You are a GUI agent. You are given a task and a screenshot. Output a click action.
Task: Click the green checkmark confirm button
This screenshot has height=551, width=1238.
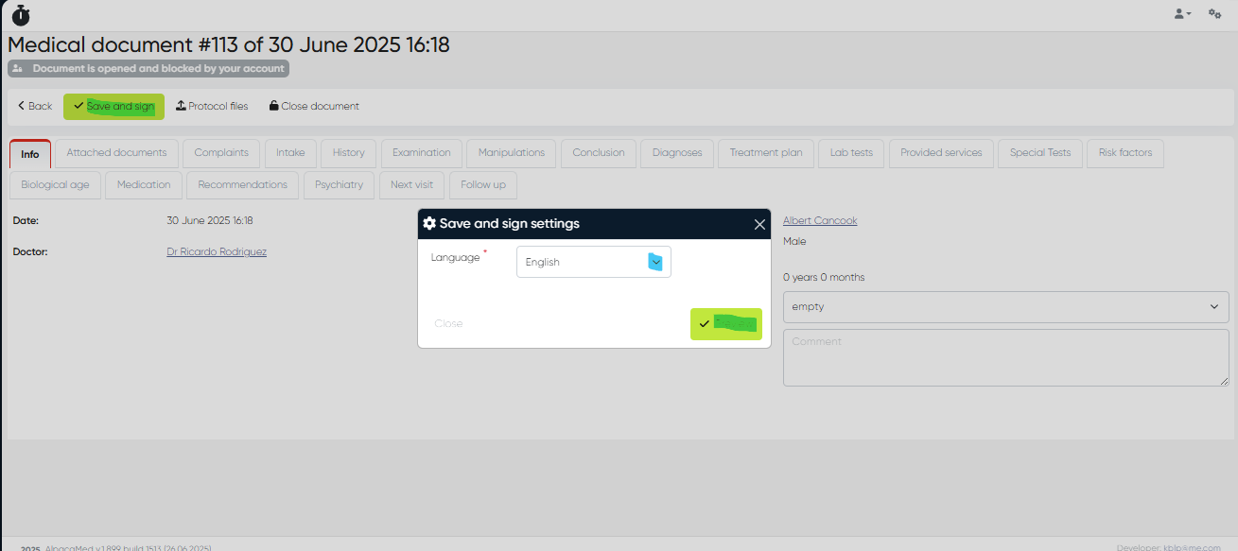tap(725, 324)
